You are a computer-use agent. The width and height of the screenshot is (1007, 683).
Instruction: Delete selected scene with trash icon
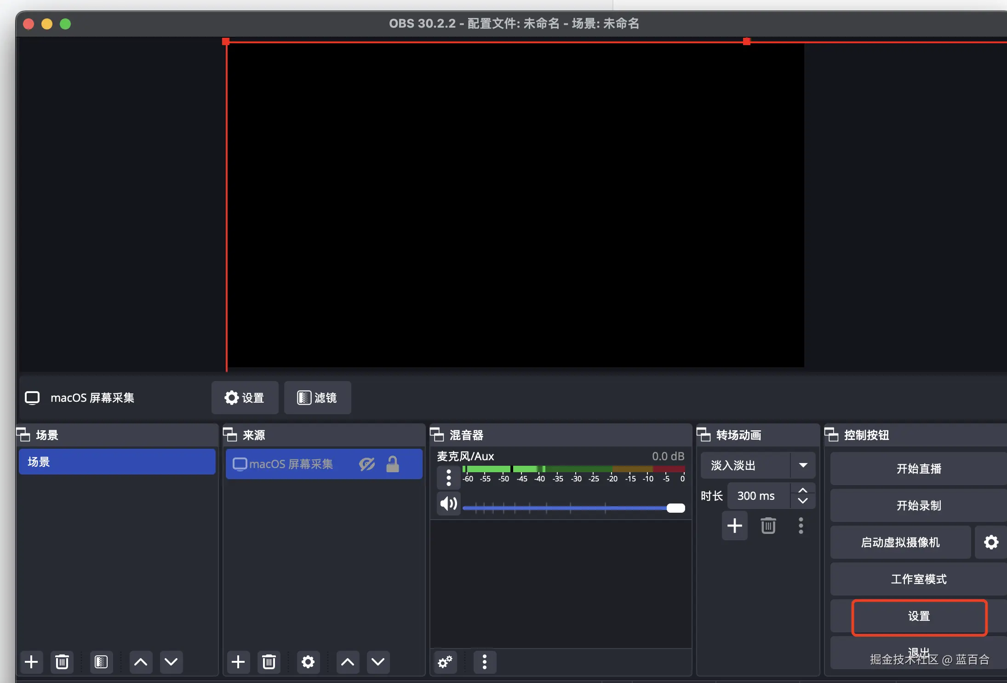62,662
